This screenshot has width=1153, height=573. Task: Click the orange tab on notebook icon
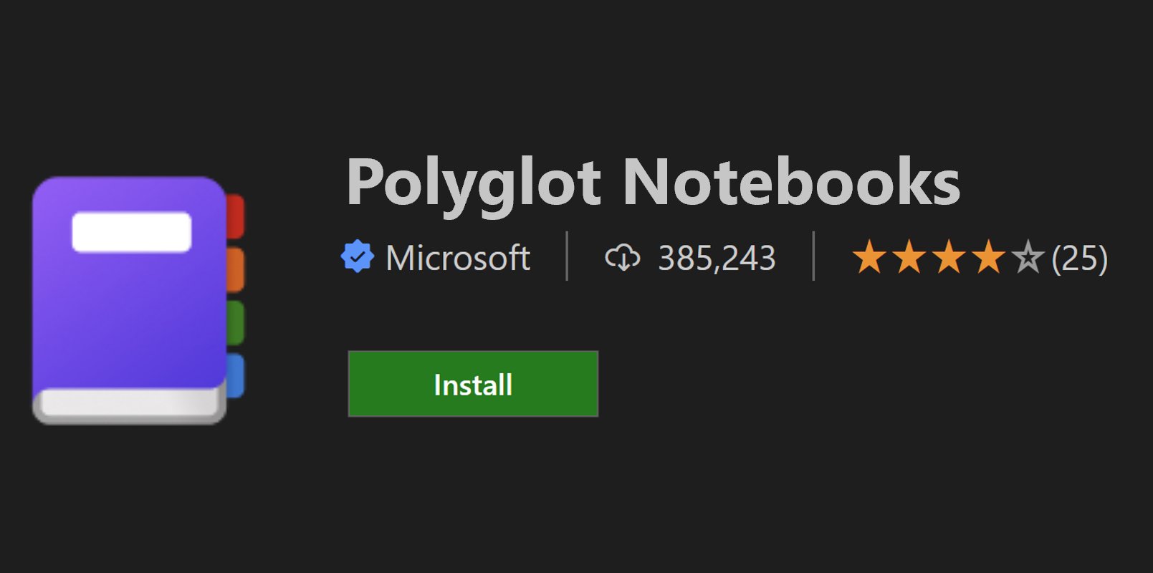tap(236, 269)
